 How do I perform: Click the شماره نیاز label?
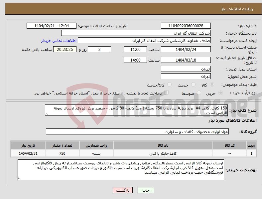coord(247,26)
